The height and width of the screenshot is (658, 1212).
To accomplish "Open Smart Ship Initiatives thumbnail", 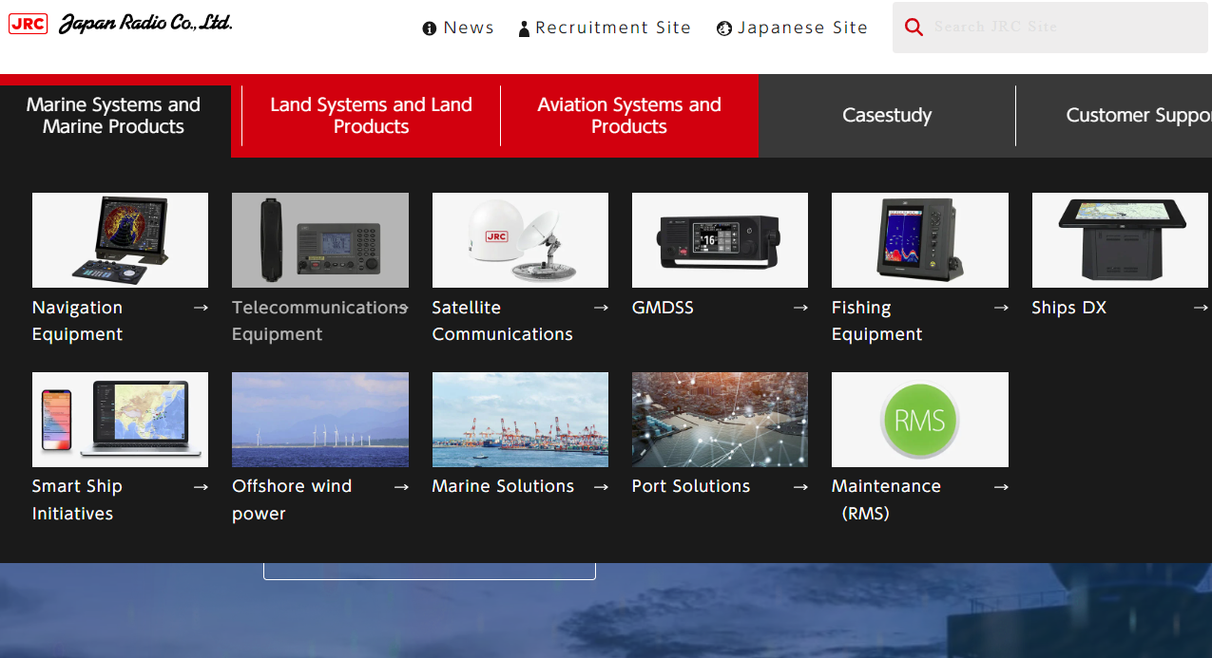I will (x=120, y=420).
